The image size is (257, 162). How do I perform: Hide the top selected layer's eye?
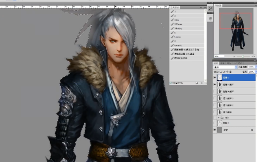(215, 78)
